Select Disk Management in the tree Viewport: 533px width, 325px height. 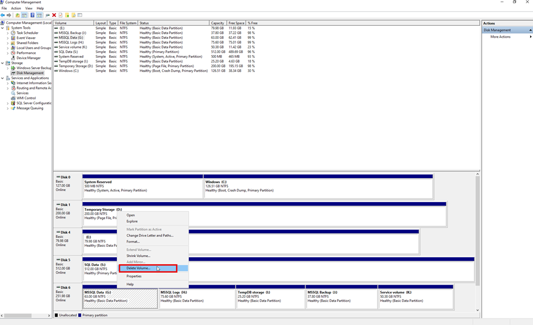(30, 73)
